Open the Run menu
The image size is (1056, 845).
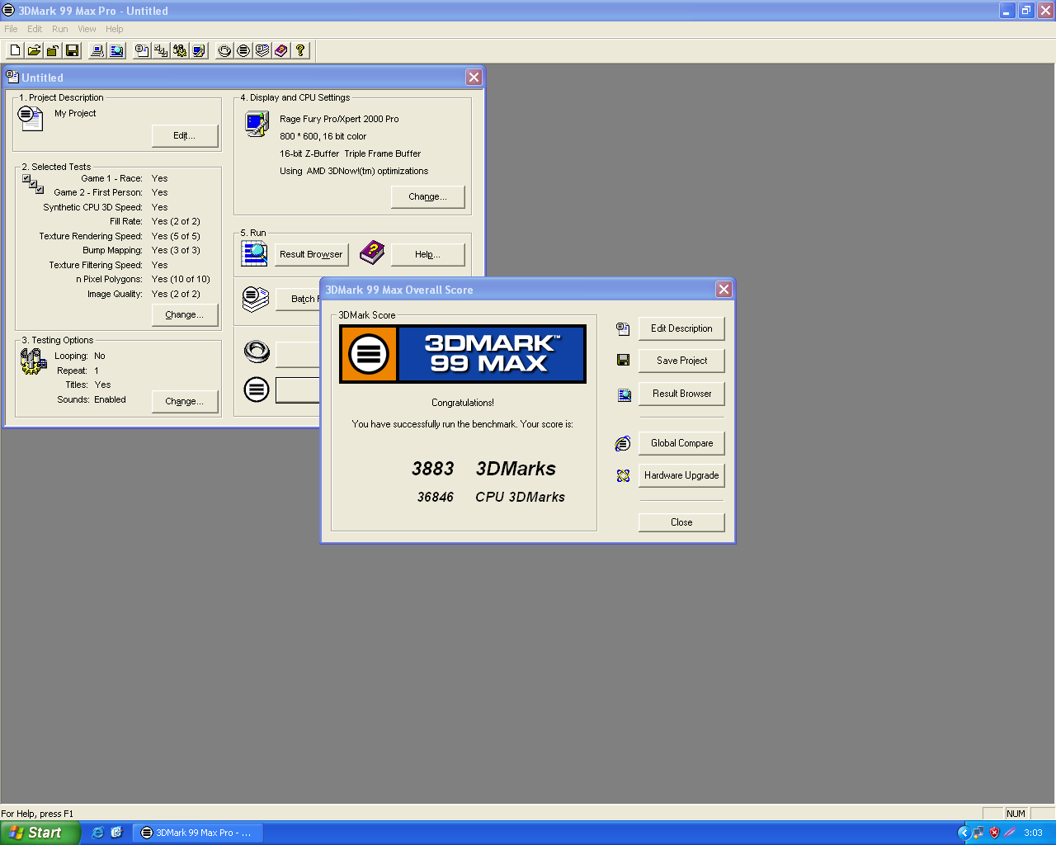click(59, 29)
